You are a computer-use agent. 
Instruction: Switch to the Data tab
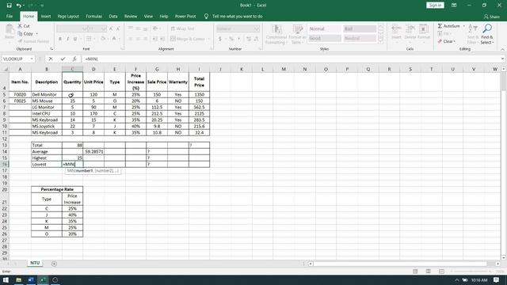[113, 16]
